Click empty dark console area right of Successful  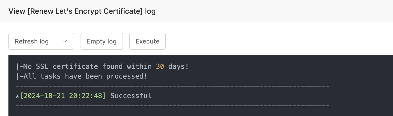(264, 96)
